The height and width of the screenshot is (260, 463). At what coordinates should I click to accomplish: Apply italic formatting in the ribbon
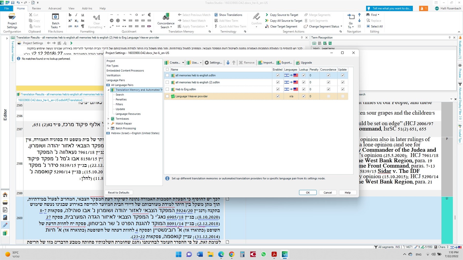76,15
